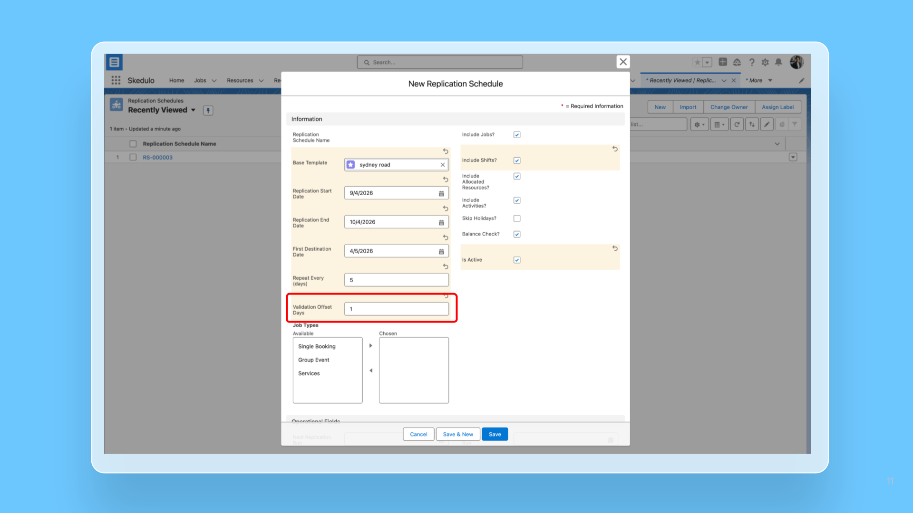
Task: Enable the Skip Holidays checkbox
Action: tap(517, 218)
